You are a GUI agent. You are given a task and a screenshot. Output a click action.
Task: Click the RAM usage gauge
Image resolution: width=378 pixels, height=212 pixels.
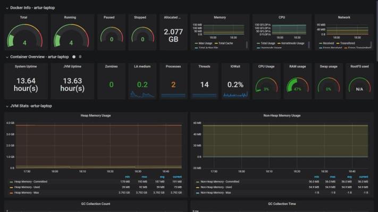(x=298, y=85)
